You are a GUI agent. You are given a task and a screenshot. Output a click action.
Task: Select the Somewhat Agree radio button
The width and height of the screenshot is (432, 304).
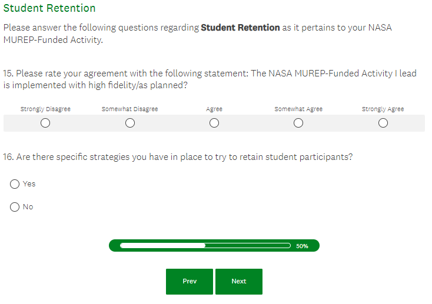(298, 123)
